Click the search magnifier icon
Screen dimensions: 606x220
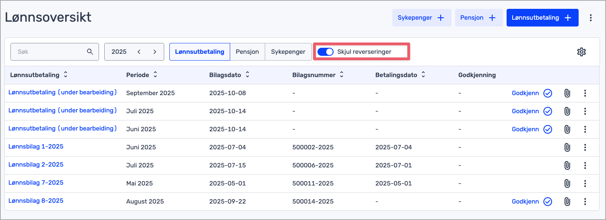pos(90,52)
